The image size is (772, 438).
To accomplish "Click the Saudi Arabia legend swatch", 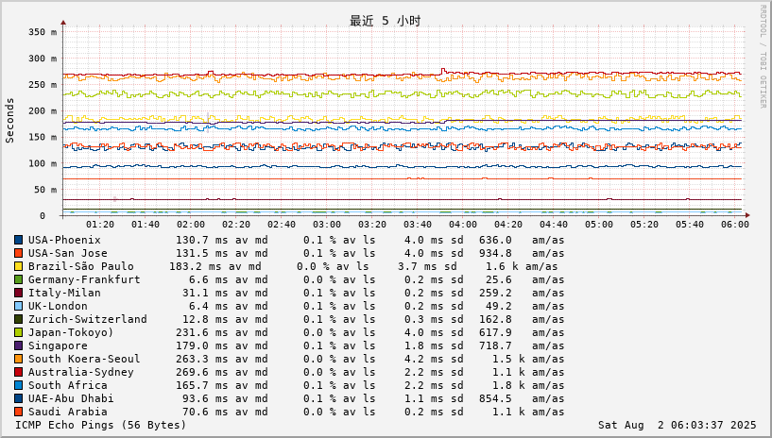I will [x=18, y=412].
